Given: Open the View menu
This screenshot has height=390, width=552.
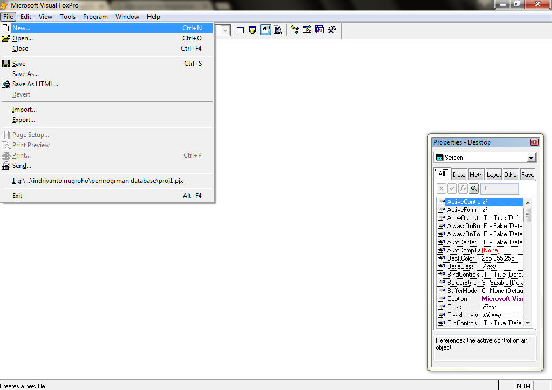Looking at the screenshot, I should 45,17.
